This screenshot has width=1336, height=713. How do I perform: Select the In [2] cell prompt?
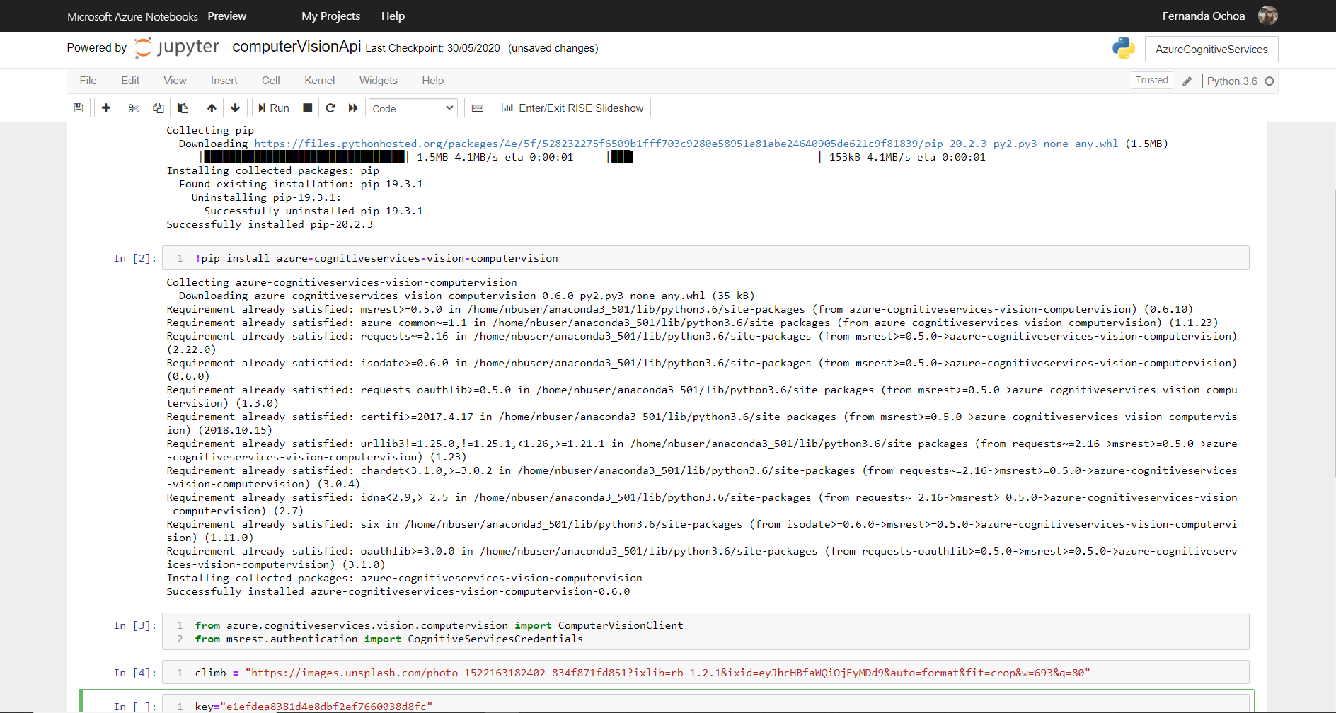tap(135, 258)
